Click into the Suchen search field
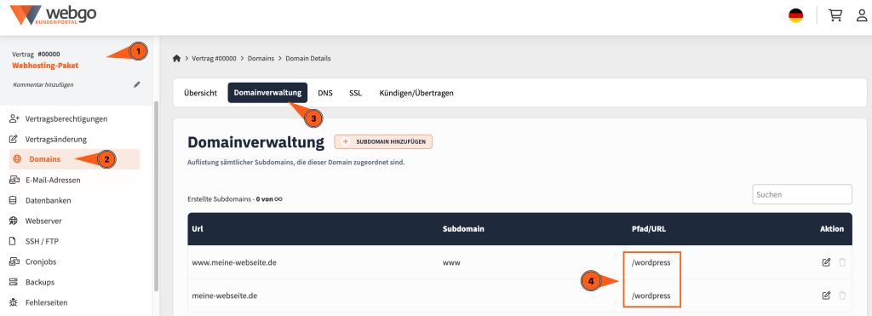The image size is (872, 316). (x=802, y=195)
